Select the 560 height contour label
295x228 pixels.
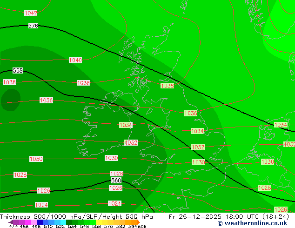click(x=116, y=181)
